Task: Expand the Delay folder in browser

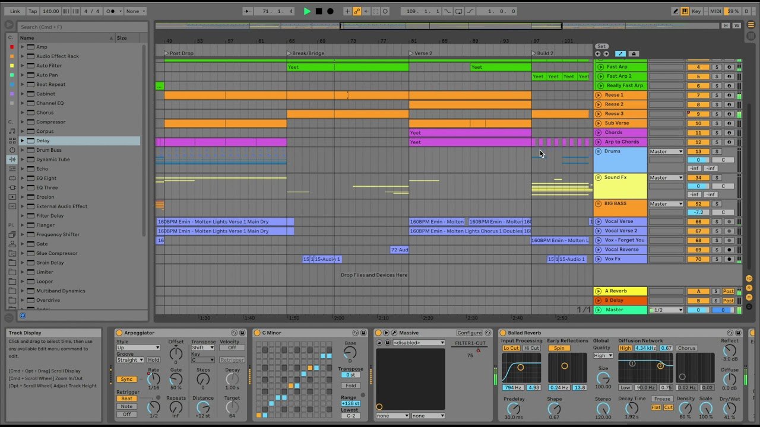Action: (x=23, y=141)
